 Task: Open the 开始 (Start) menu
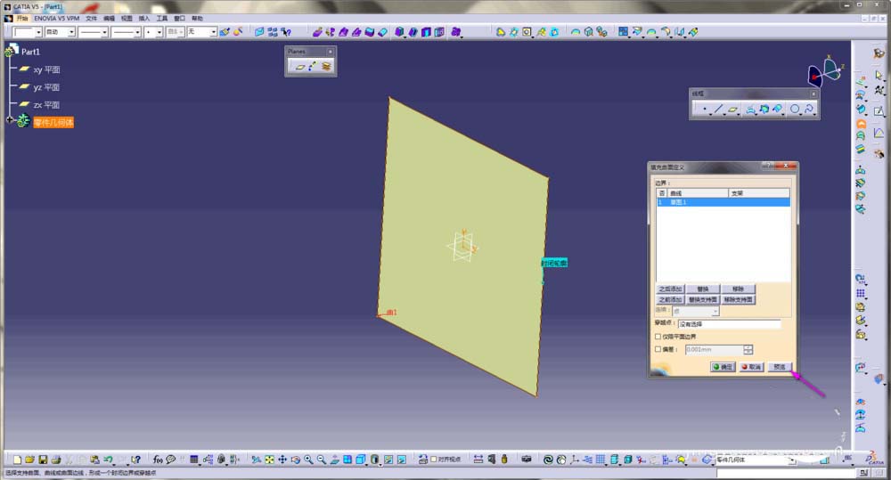(x=22, y=18)
